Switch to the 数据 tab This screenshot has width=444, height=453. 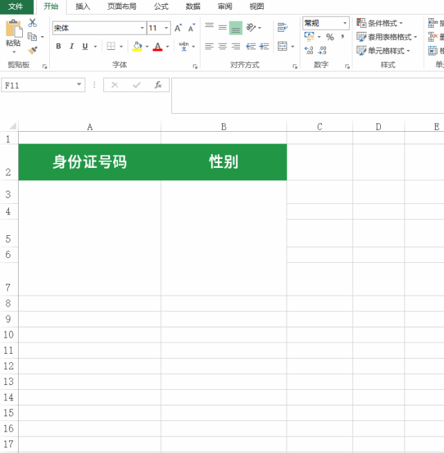pyautogui.click(x=193, y=6)
